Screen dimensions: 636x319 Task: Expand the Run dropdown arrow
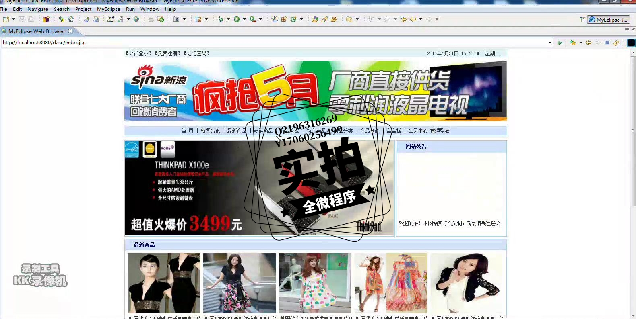pos(244,19)
